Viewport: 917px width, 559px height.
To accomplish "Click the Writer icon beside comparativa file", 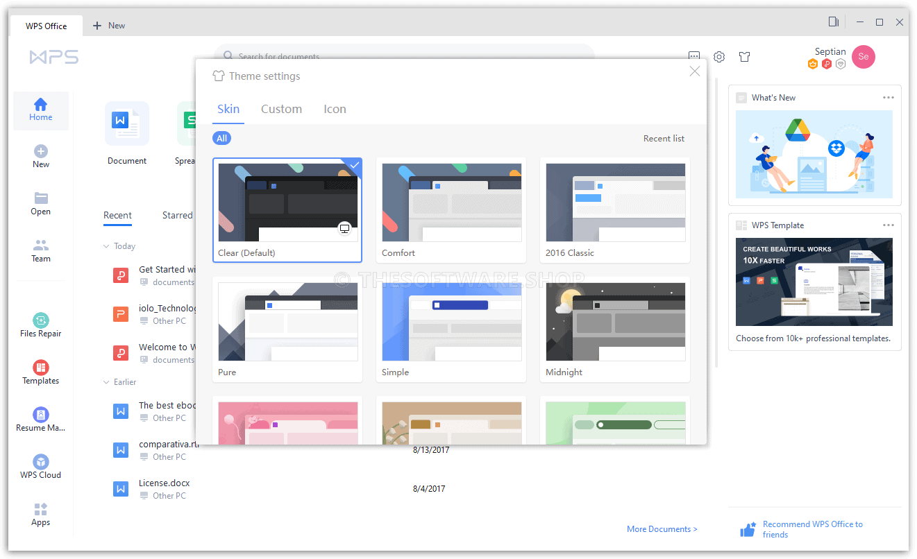I will click(121, 450).
